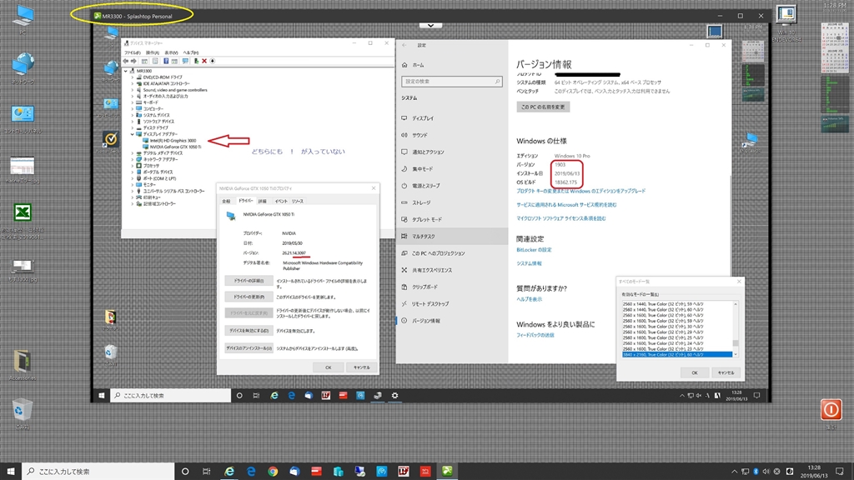This screenshot has height=480, width=854.
Task: Click the circled down-arrow icon in Device Manager toolbar
Action: (x=213, y=61)
